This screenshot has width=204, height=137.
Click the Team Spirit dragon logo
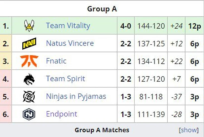pos(29,79)
